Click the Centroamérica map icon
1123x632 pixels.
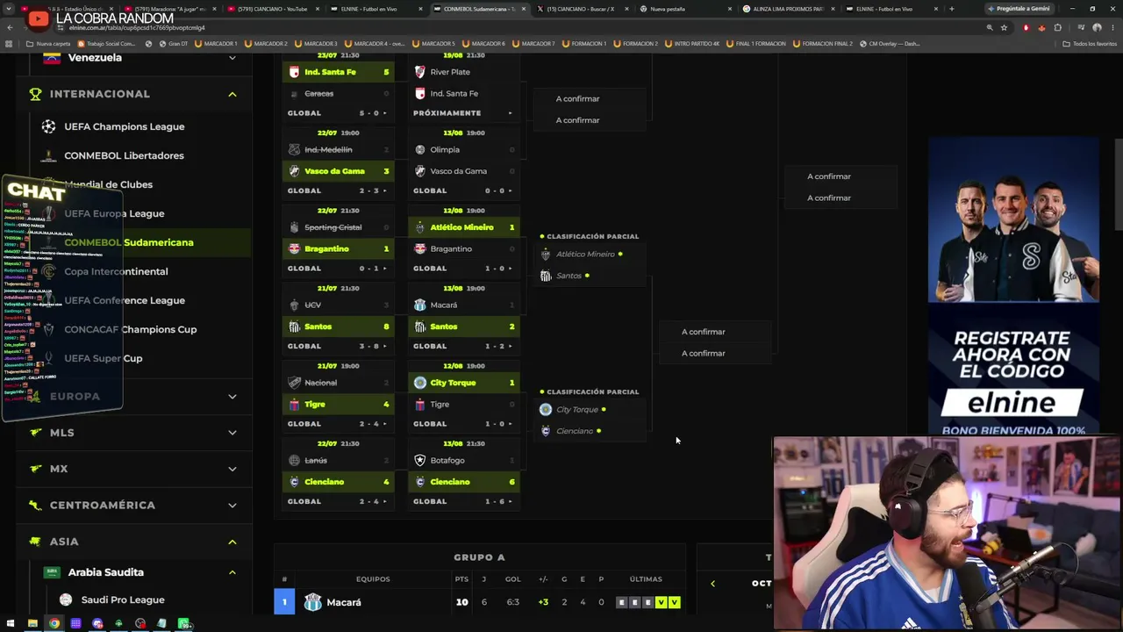tap(35, 505)
